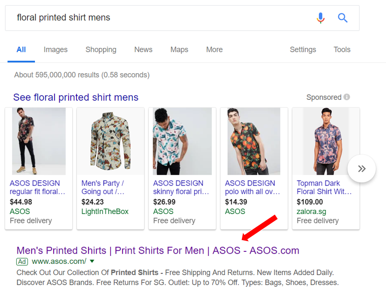Open the Tools options
Image resolution: width=386 pixels, height=297 pixels.
point(342,49)
